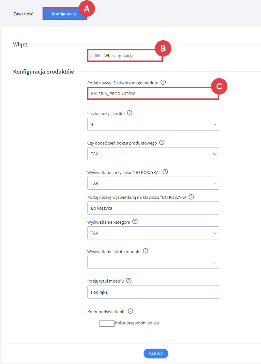Click help icon for button name label
Viewport: 261px width, 364px height.
pyautogui.click(x=192, y=197)
